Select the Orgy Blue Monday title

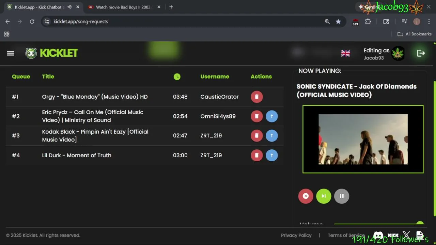(95, 97)
